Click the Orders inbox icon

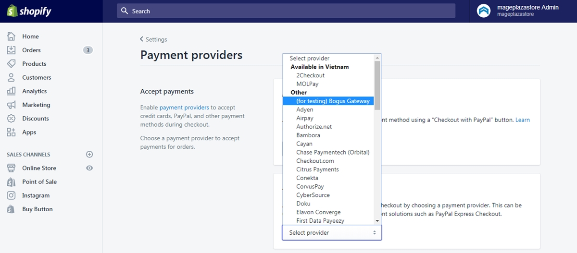pos(11,50)
